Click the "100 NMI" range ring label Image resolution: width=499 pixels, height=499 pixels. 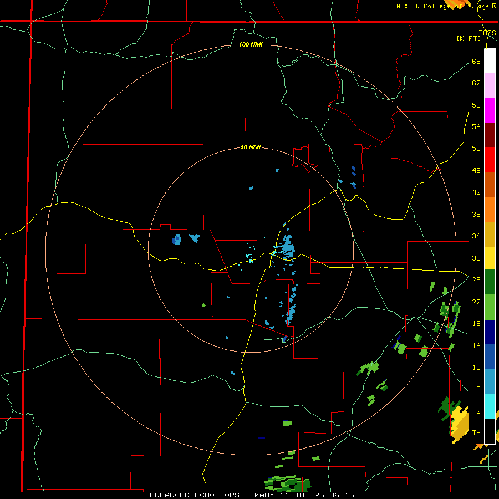[x=251, y=44]
